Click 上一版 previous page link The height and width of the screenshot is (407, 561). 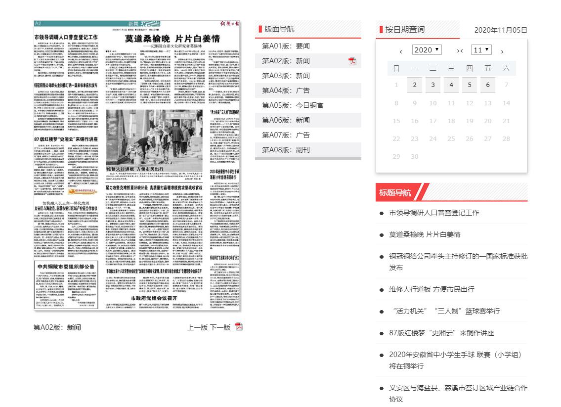click(197, 327)
